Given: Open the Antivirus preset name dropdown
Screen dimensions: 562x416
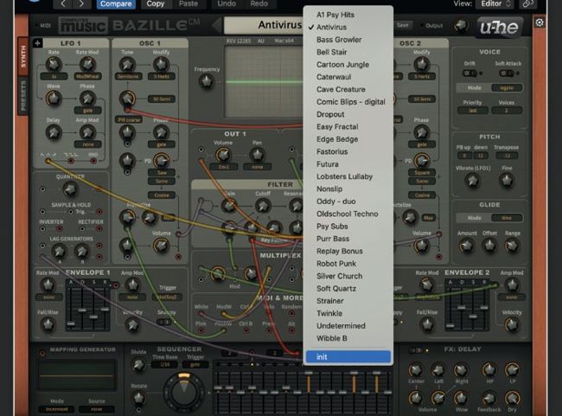Looking at the screenshot, I should point(264,25).
